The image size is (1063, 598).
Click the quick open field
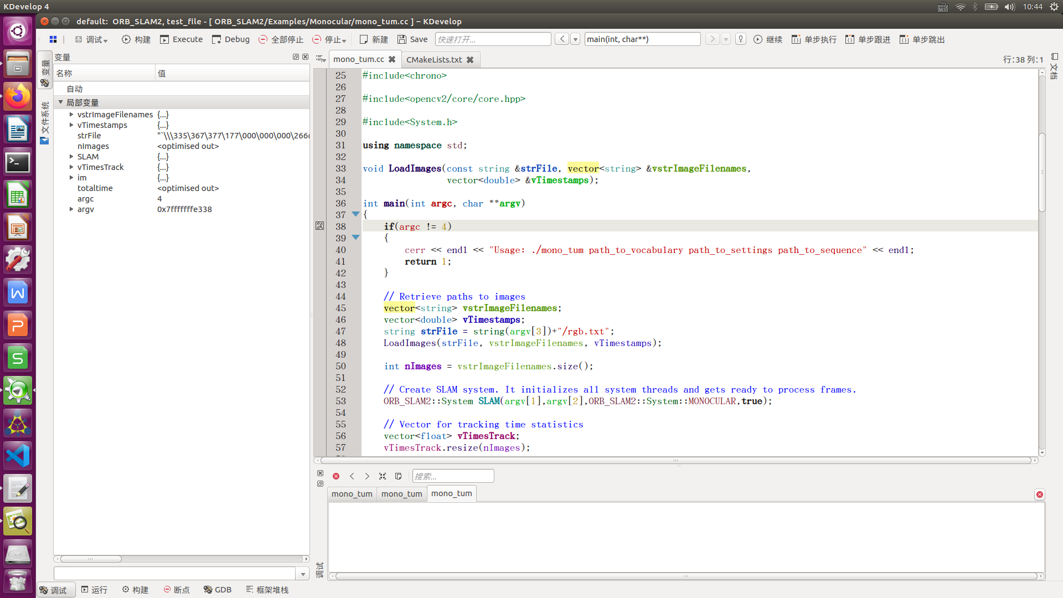pos(493,39)
